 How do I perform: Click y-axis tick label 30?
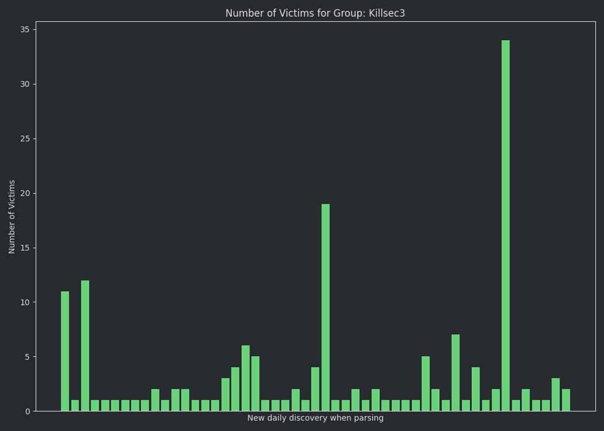25,84
